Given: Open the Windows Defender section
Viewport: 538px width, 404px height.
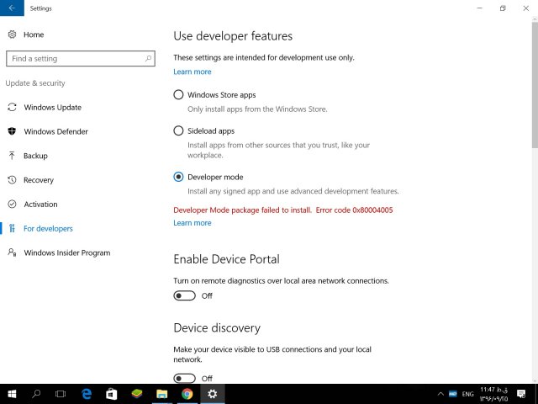Looking at the screenshot, I should click(x=55, y=131).
